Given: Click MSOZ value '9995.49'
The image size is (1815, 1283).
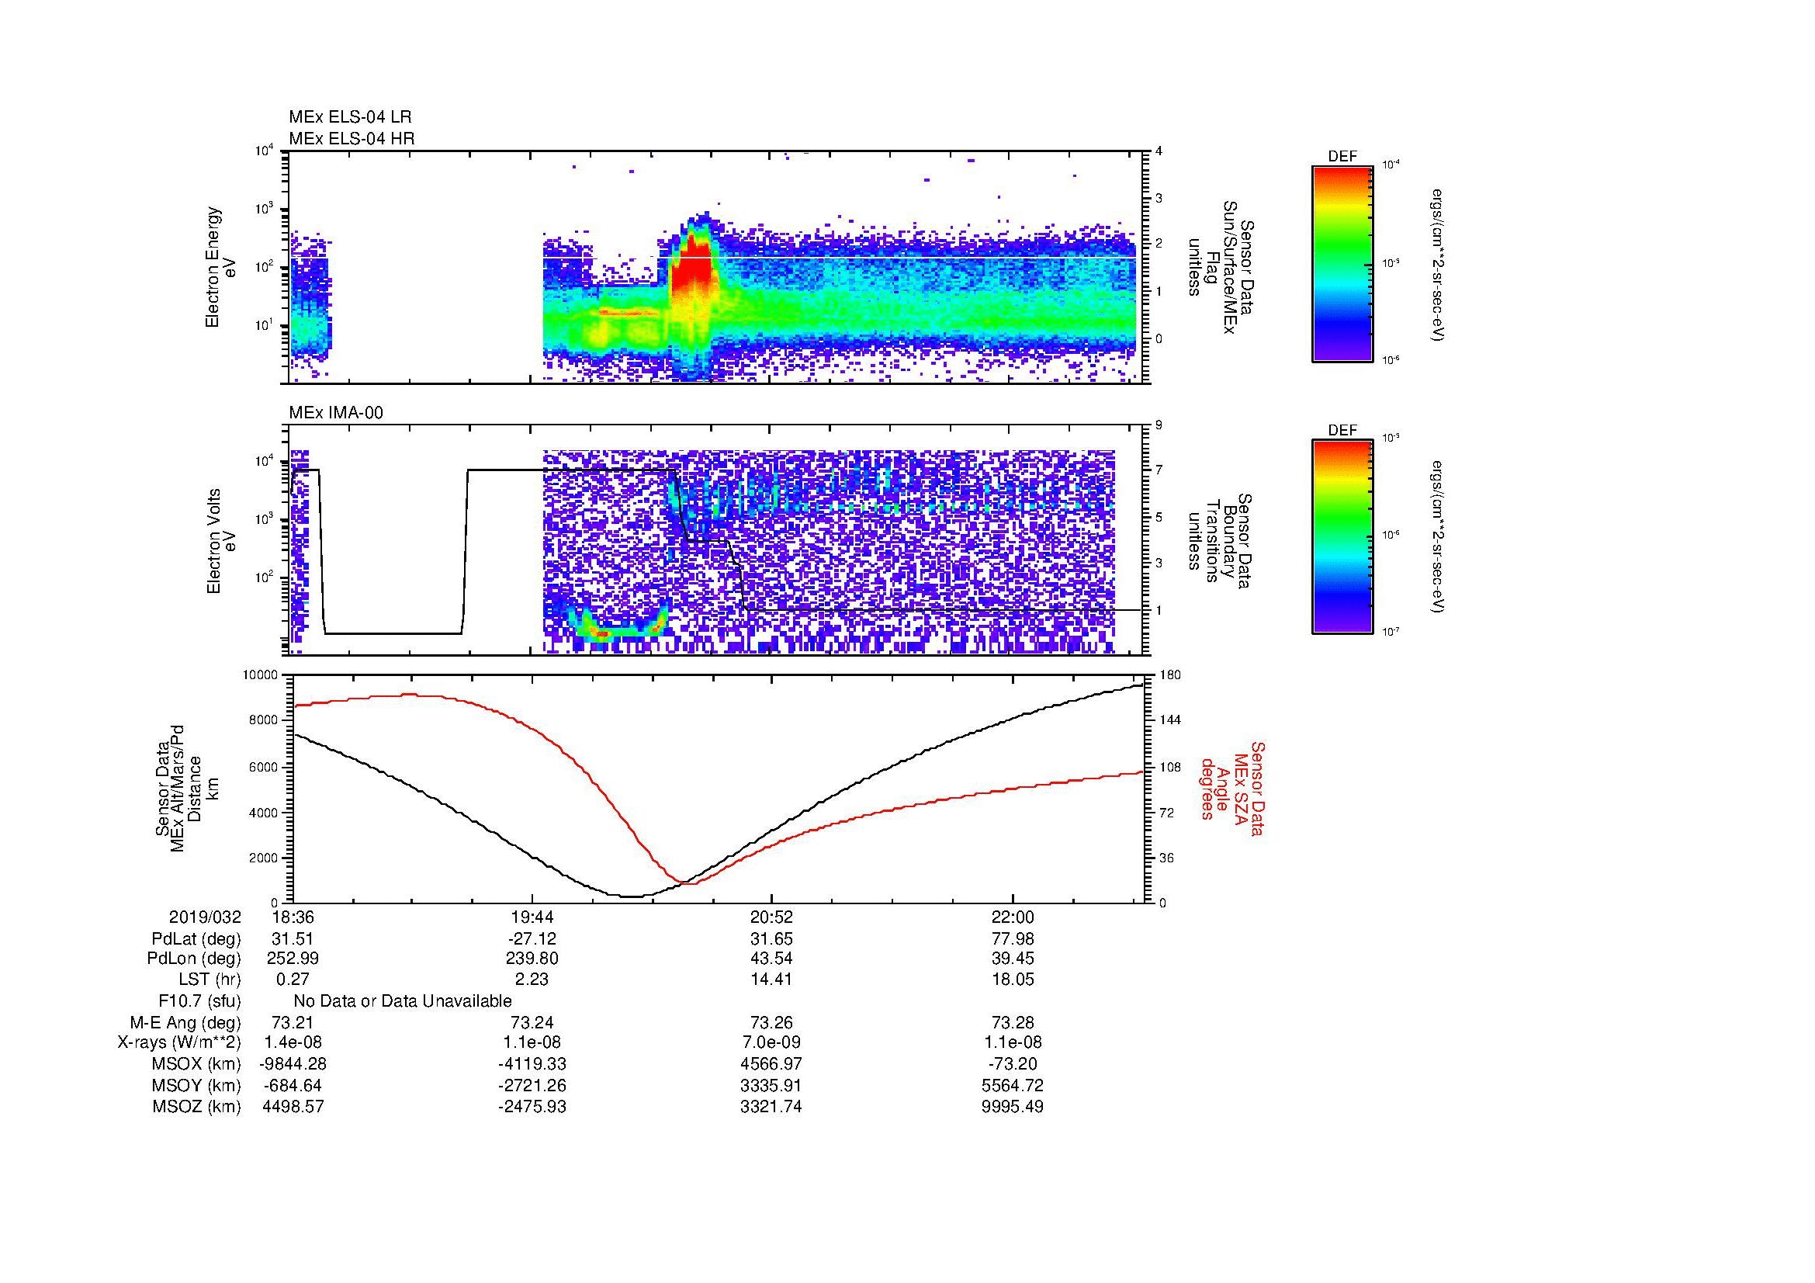Looking at the screenshot, I should pyautogui.click(x=1013, y=1107).
